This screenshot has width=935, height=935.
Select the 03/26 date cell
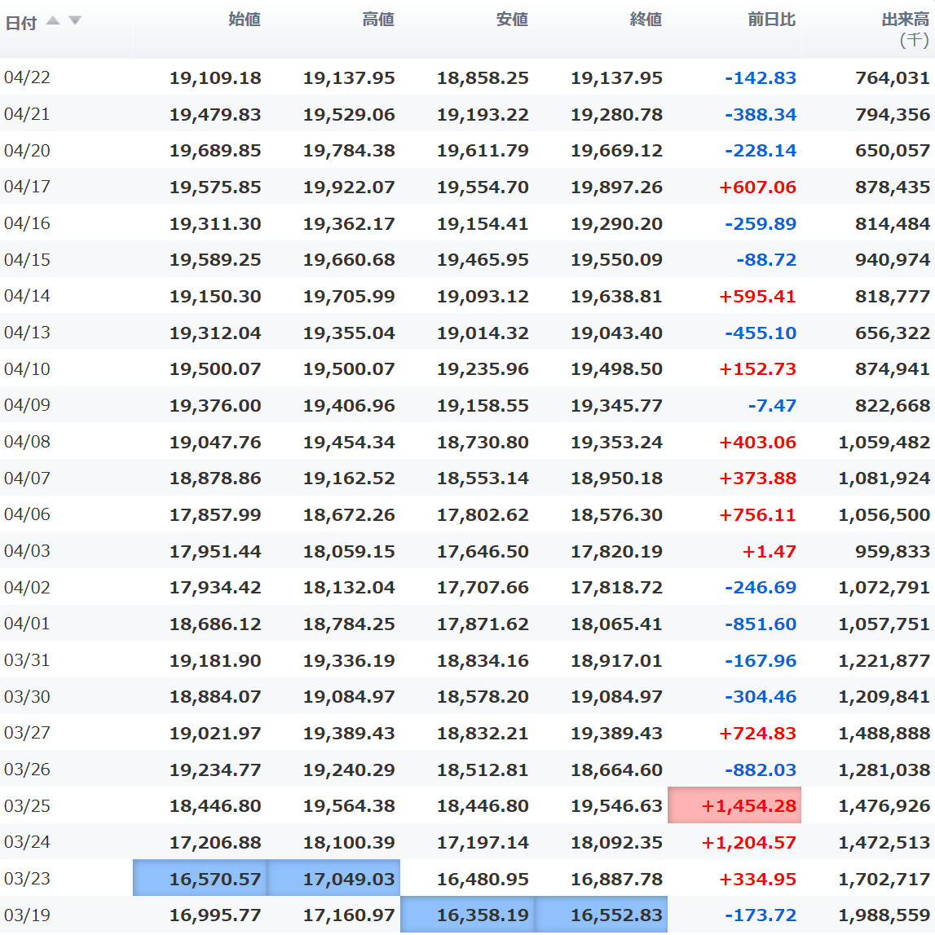click(x=28, y=770)
